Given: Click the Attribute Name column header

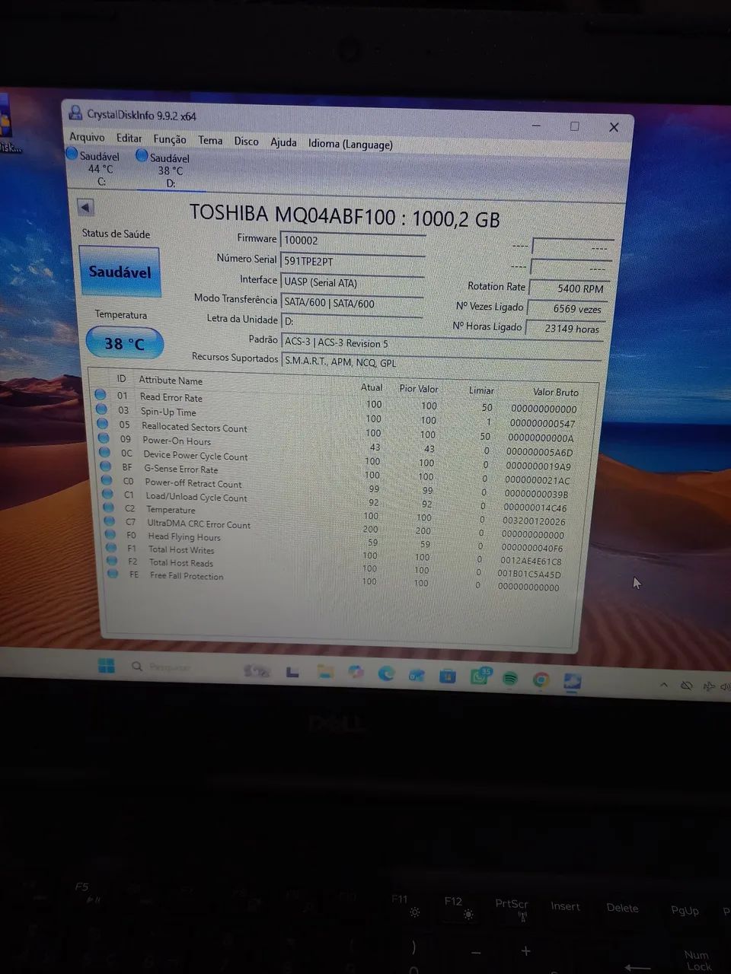Looking at the screenshot, I should [x=171, y=380].
